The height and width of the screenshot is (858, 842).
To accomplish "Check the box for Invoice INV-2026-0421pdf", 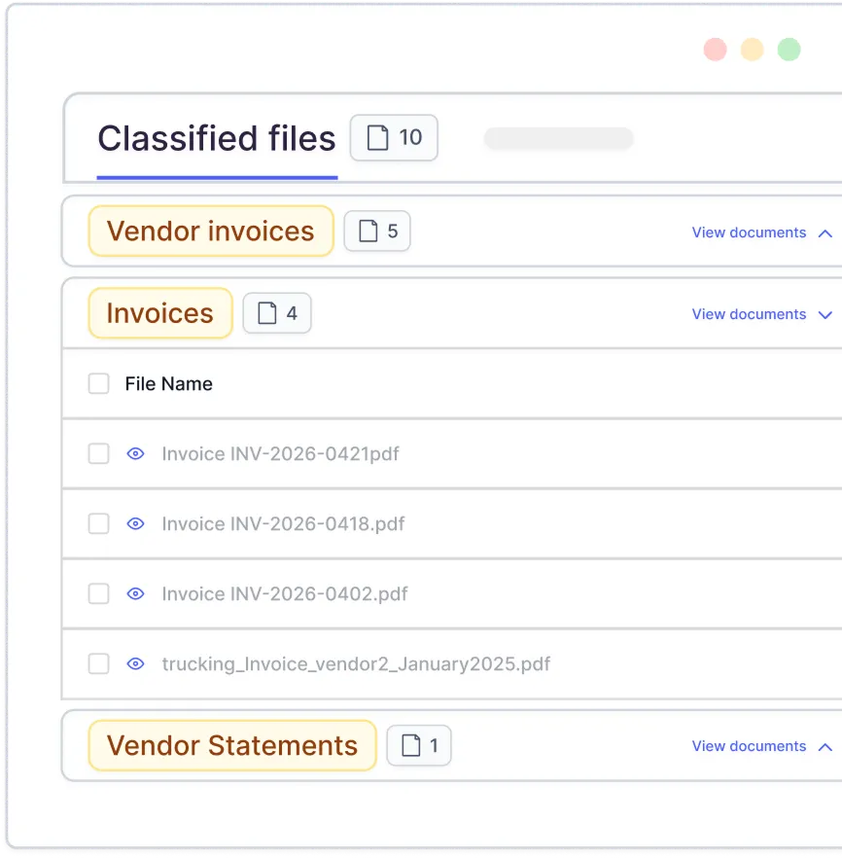I will [99, 453].
